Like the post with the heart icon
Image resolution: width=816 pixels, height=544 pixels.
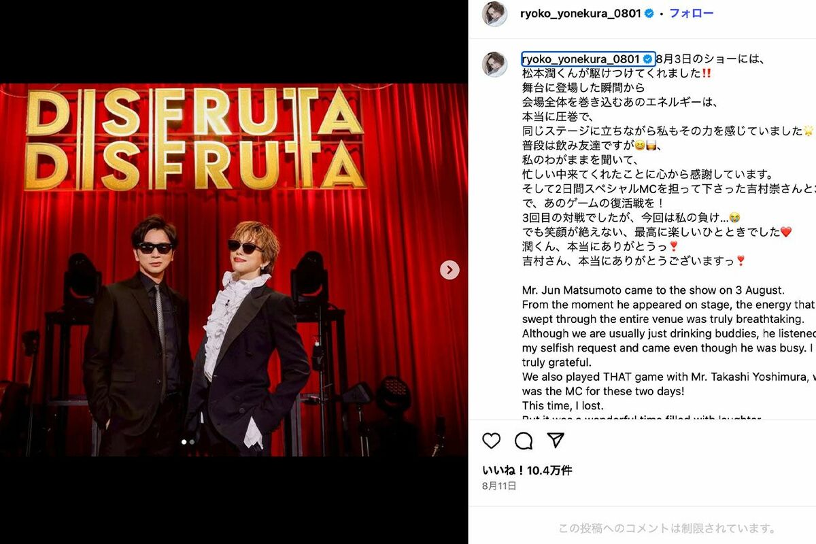pos(491,441)
